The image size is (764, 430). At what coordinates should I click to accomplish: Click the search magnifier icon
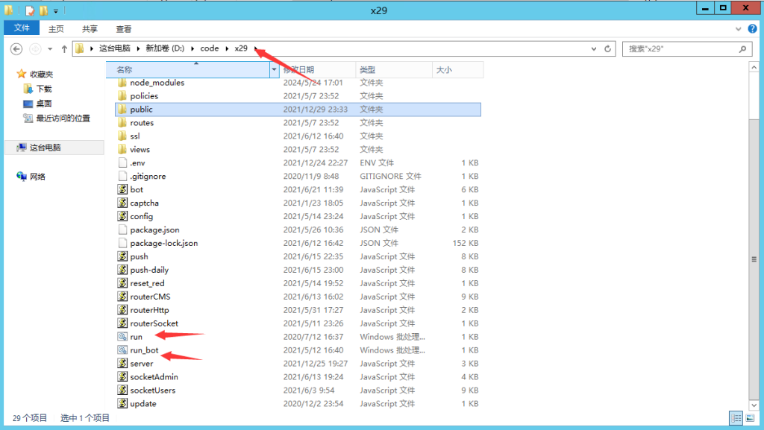pyautogui.click(x=743, y=49)
